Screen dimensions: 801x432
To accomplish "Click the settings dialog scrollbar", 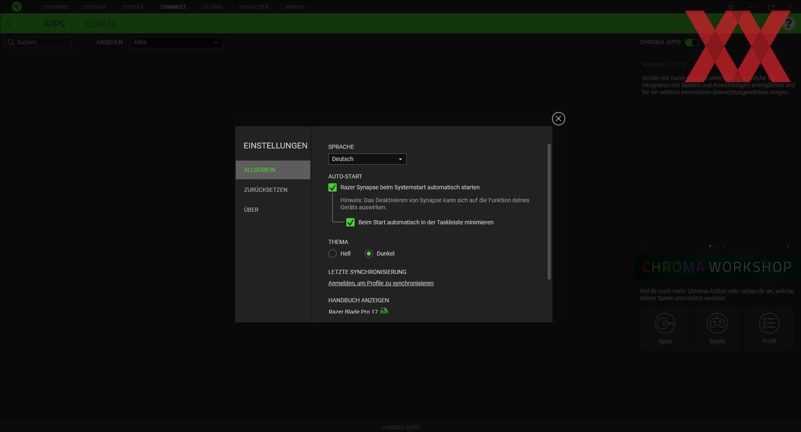I will [x=549, y=211].
